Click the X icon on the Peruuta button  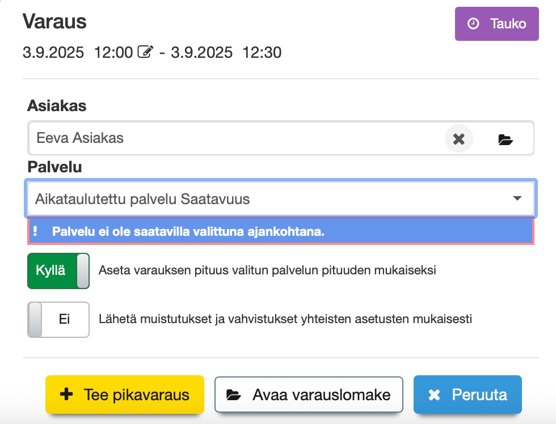point(435,395)
